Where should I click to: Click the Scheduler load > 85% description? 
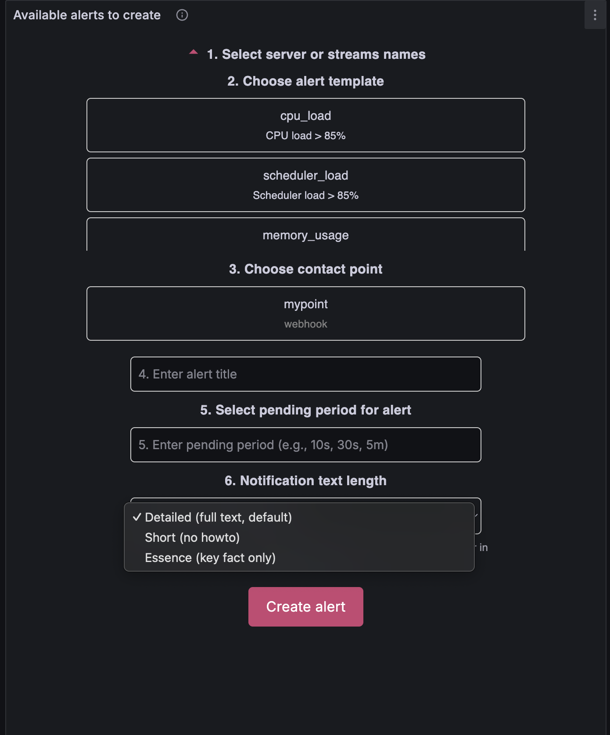306,195
